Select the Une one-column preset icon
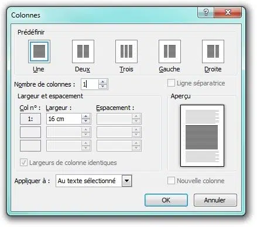Viewport: 257px width, 227px height. 39,51
